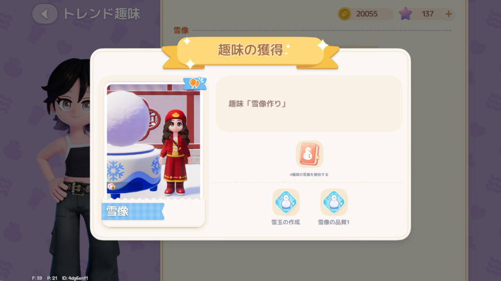
Task: Click the トレンド趣味 page title
Action: [x=102, y=14]
